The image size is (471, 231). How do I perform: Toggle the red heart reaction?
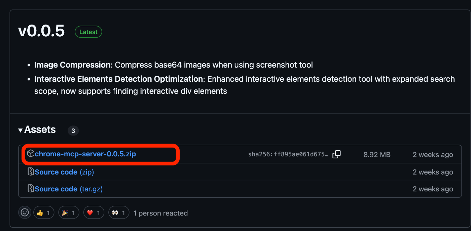[x=94, y=213]
